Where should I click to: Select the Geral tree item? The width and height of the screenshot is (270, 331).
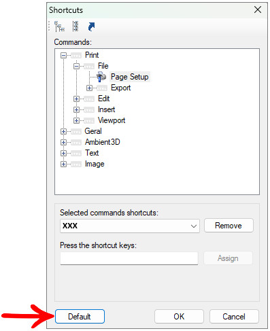pos(93,131)
